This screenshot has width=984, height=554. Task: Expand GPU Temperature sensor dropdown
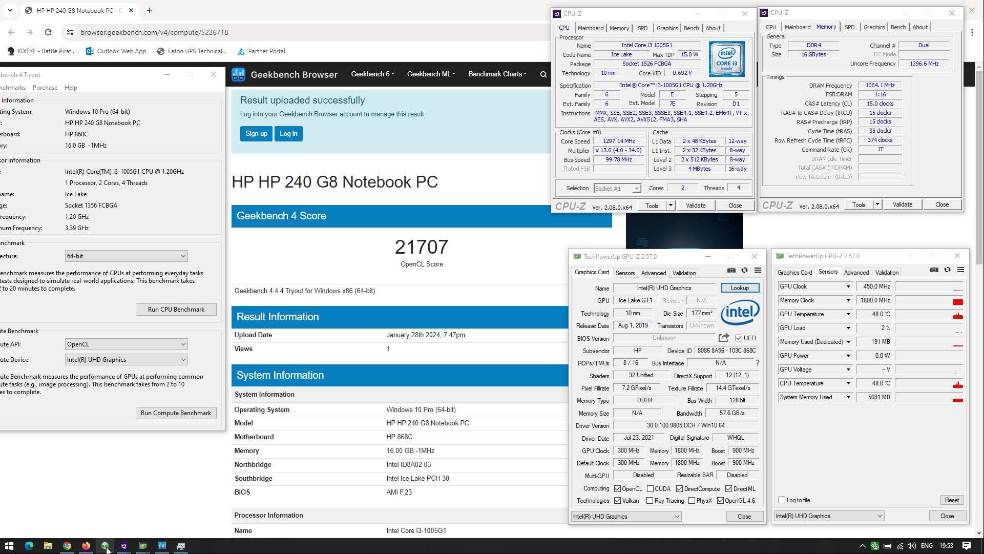pyautogui.click(x=848, y=314)
